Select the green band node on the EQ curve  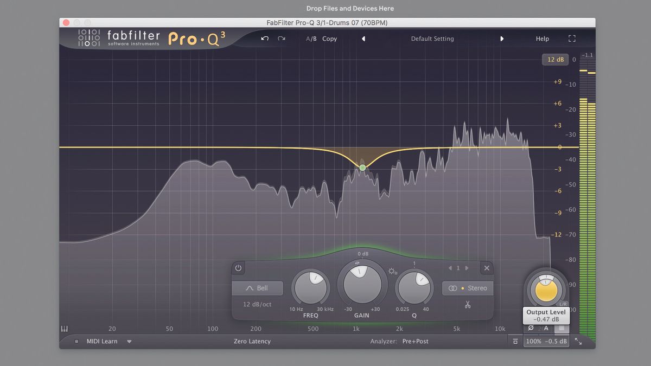pyautogui.click(x=361, y=168)
